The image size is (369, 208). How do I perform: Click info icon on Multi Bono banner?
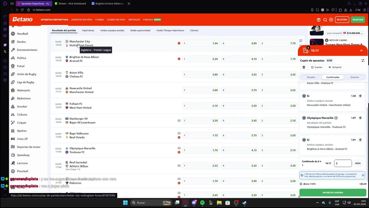click(363, 175)
